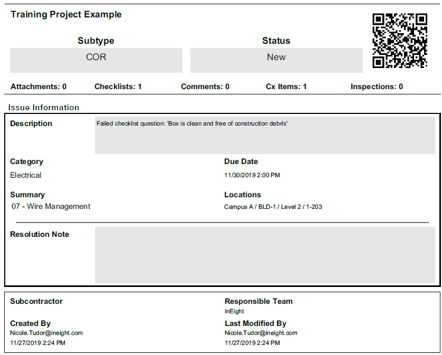Click the due date 11/30/2019 2:00 PM

(x=252, y=175)
